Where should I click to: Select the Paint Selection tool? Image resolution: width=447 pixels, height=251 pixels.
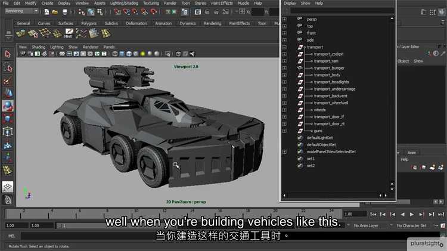[x=8, y=80]
